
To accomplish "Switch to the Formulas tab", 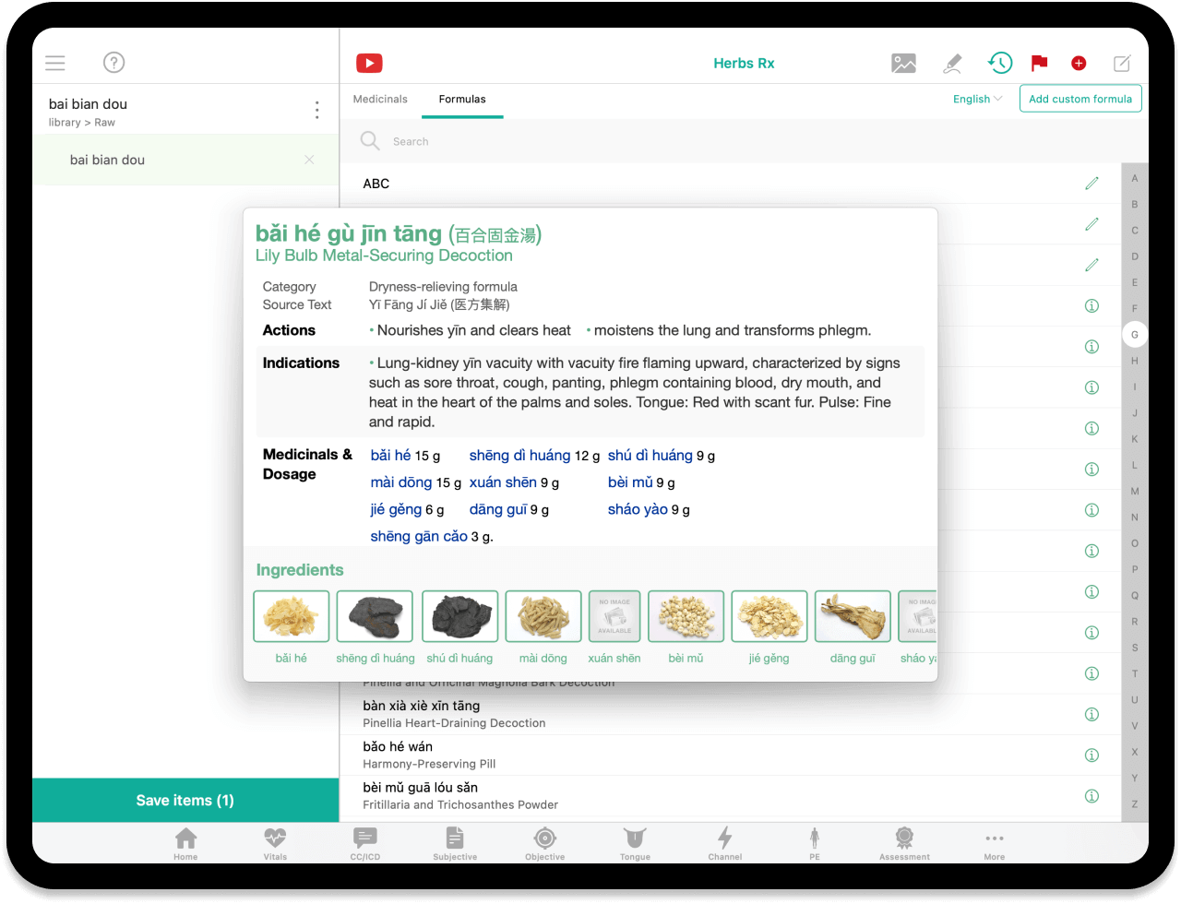I will point(462,99).
